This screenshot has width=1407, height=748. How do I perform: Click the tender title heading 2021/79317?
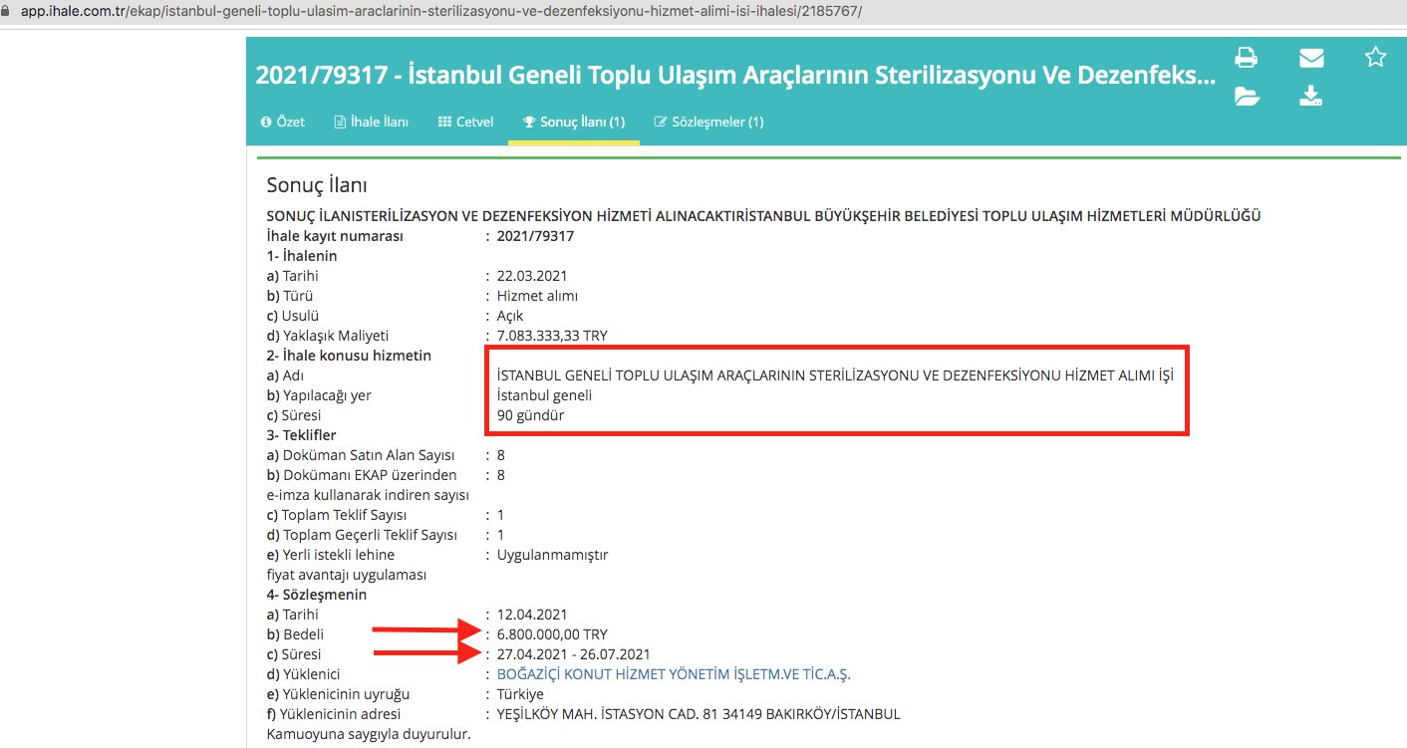735,76
